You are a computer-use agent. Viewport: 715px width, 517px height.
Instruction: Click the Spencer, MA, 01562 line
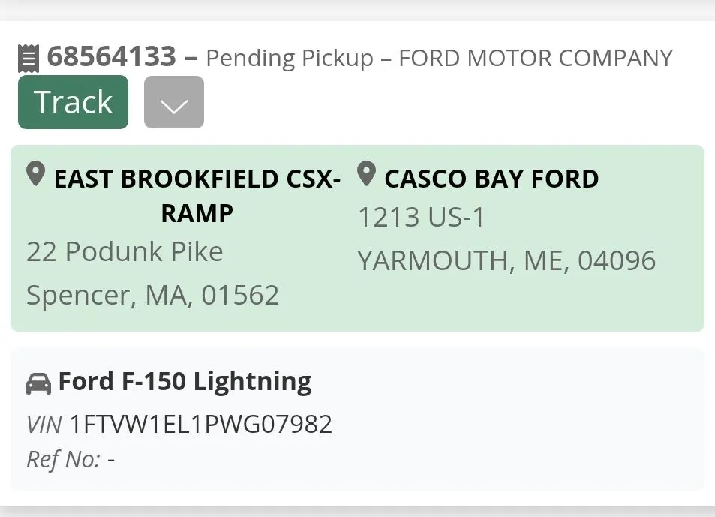point(152,295)
